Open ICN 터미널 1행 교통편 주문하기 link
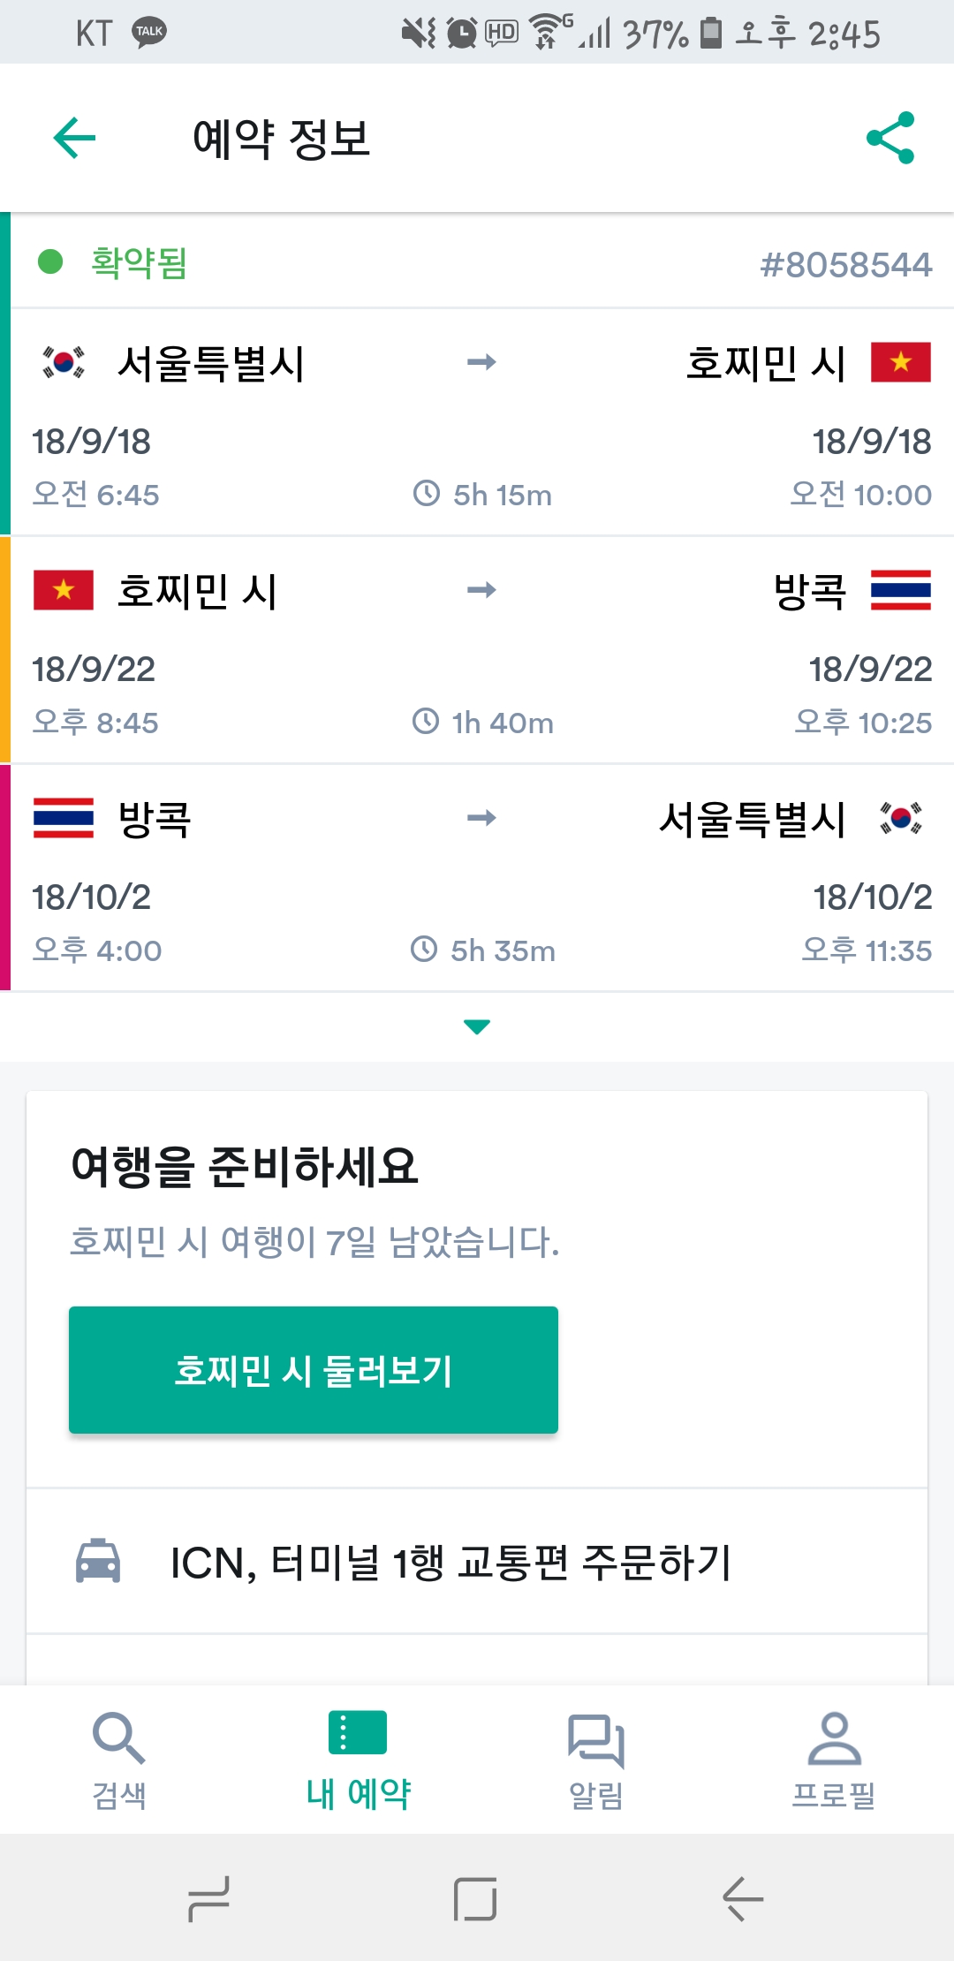 pyautogui.click(x=450, y=1563)
